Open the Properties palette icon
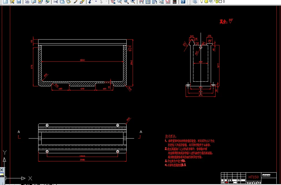Viewport: 281px width, 185px height. [x=141, y=2]
